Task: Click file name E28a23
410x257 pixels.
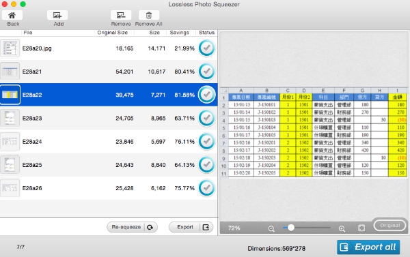Action: point(32,118)
